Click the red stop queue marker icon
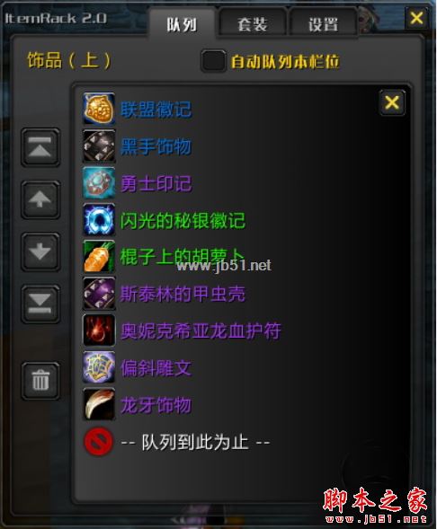The image size is (437, 529). 98,441
